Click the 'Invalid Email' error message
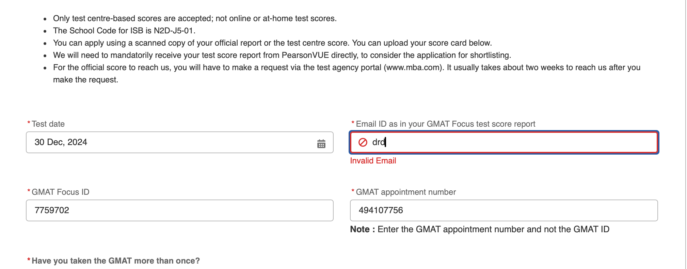Viewport: 687px width, 269px height. 373,160
